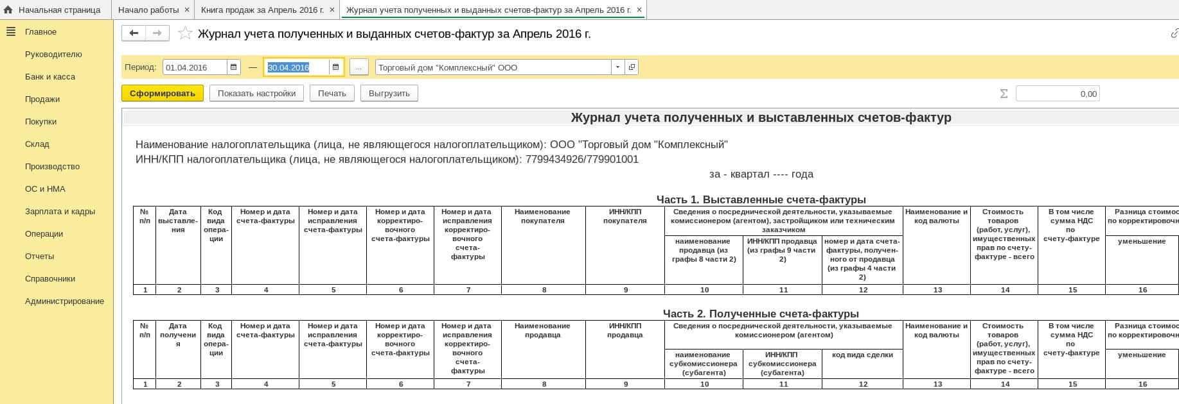Image resolution: width=1179 pixels, height=404 pixels.
Task: Open calendar for start date 01.04.2016
Action: click(x=234, y=67)
